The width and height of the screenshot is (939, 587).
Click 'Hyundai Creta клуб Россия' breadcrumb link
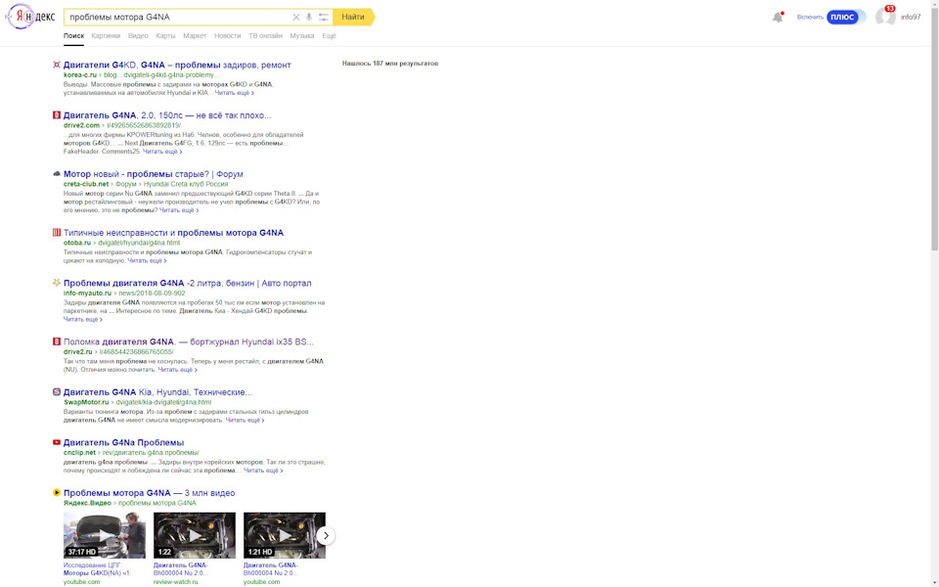point(186,184)
